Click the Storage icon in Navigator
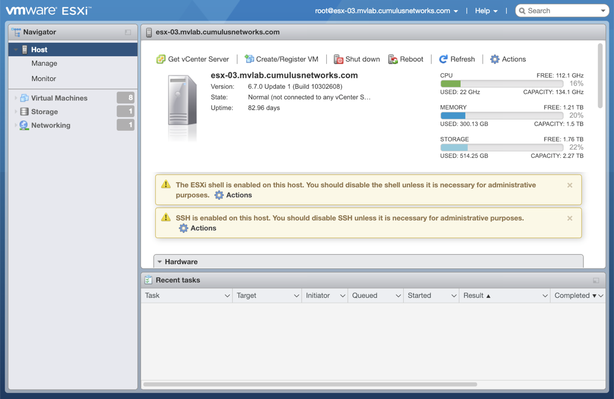Image resolution: width=614 pixels, height=399 pixels. tap(24, 112)
